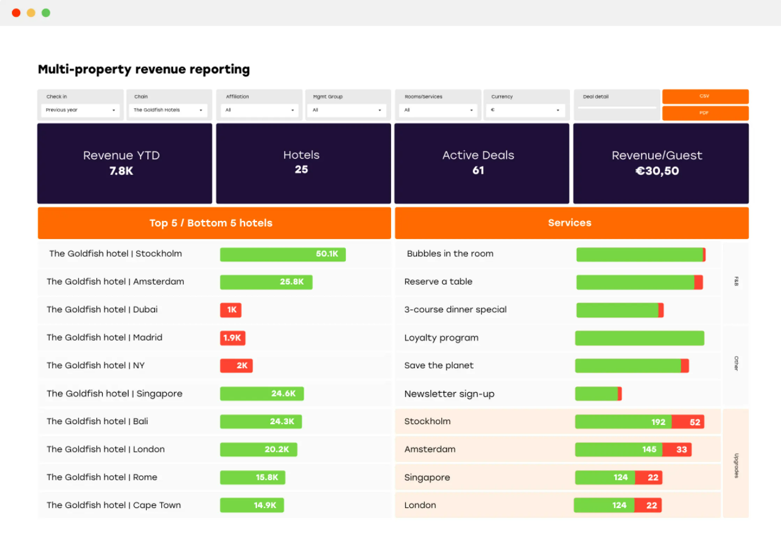
Task: Select the Top 5 / Bottom 5 hotels header
Action: [211, 223]
